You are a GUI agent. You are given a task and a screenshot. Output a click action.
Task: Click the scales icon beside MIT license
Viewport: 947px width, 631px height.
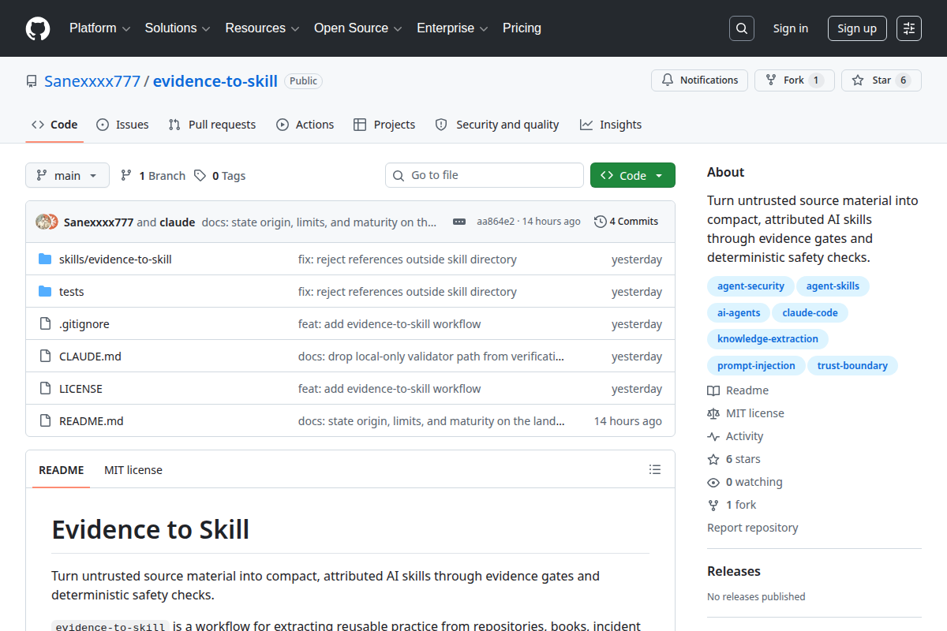[713, 413]
